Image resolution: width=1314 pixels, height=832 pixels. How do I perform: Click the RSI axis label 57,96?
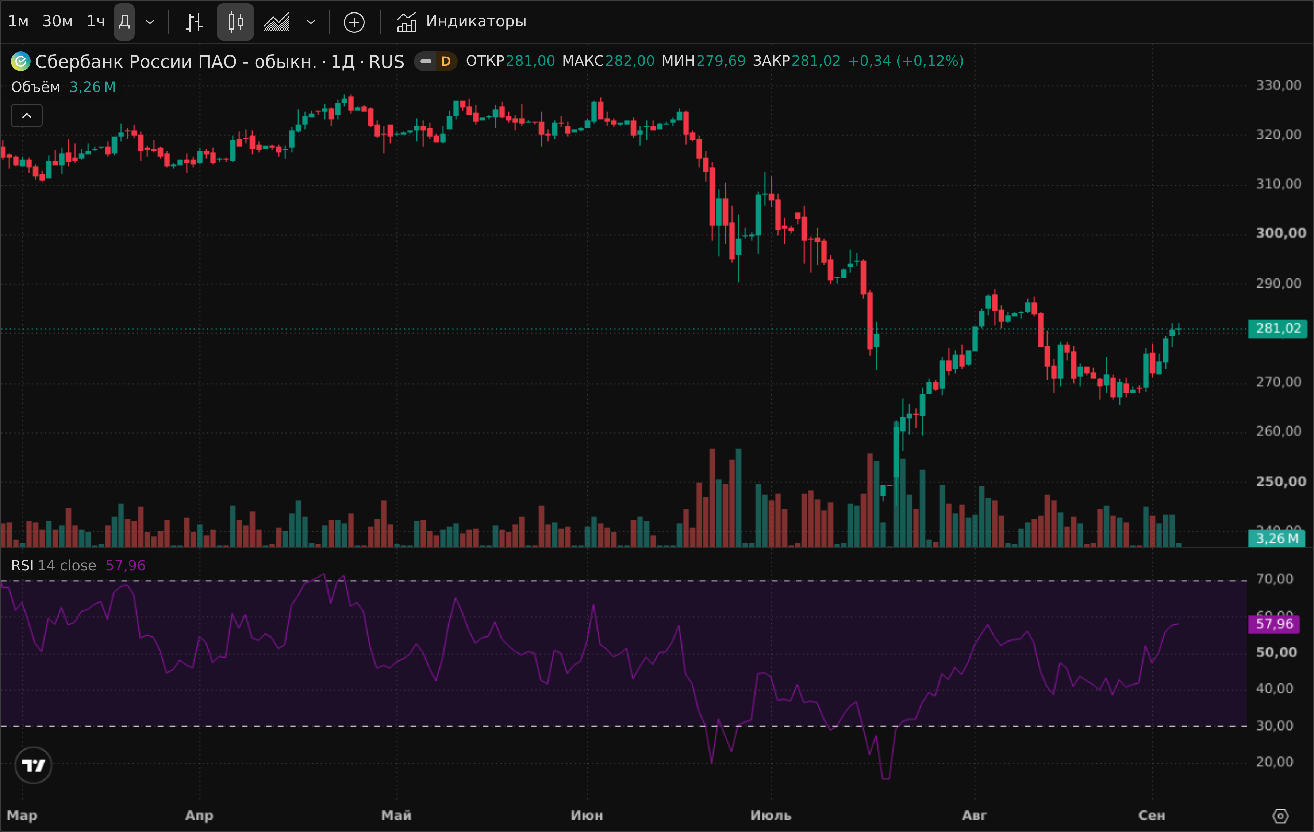point(1274,624)
